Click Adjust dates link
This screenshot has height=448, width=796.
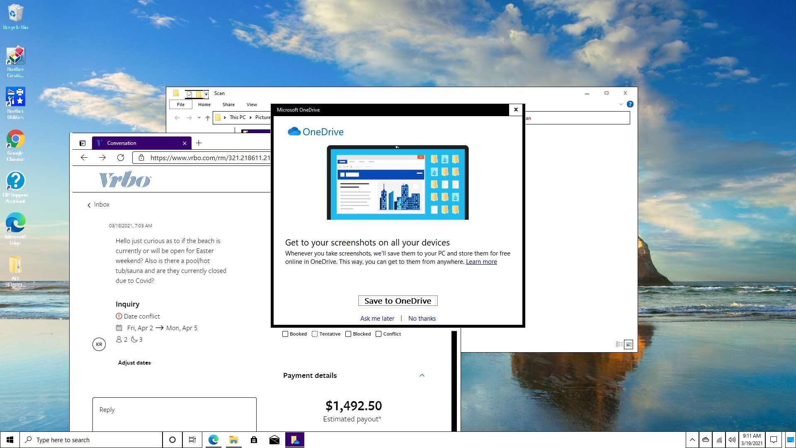[x=134, y=363]
